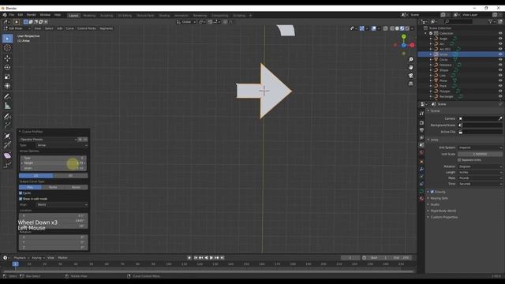Toggle the camera view icon
The image size is (505, 284).
pos(410,76)
